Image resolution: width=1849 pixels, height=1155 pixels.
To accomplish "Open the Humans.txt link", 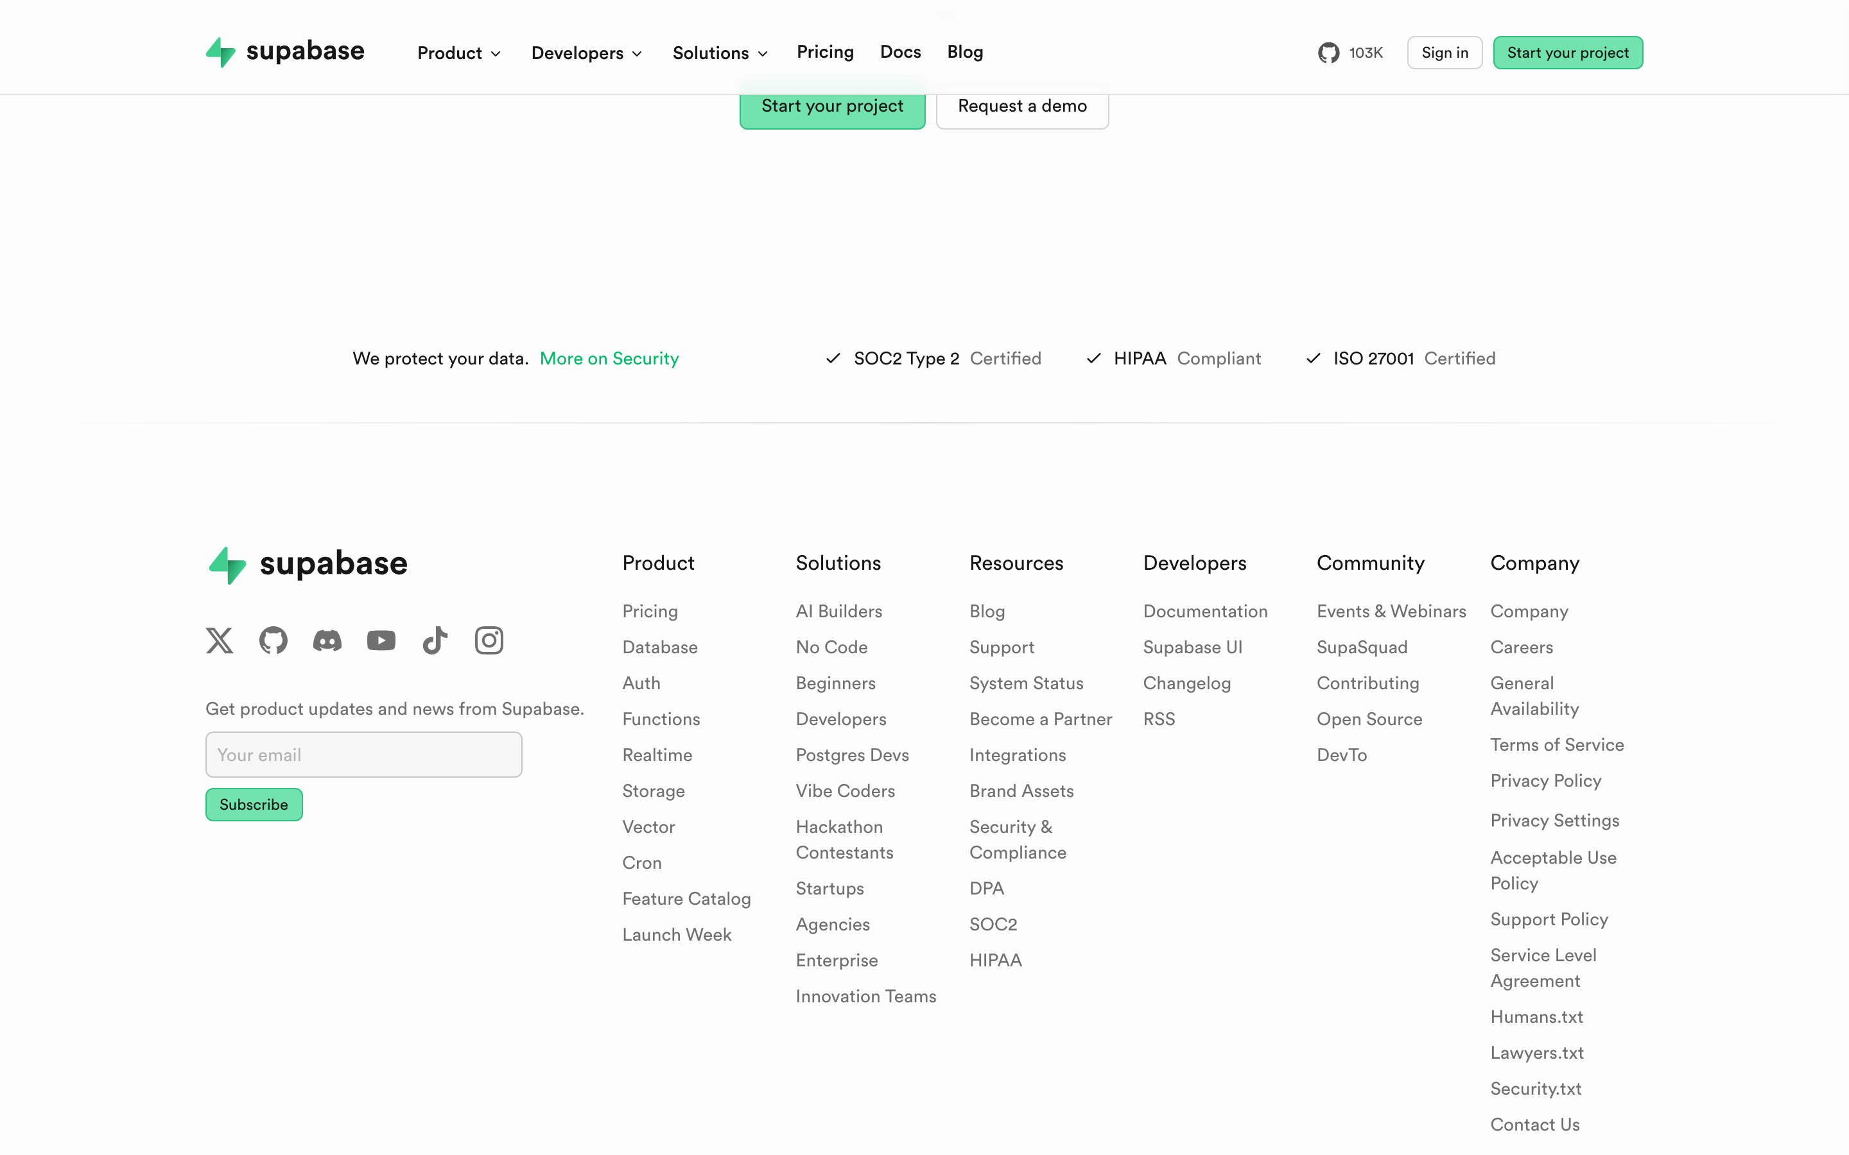I will point(1536,1017).
